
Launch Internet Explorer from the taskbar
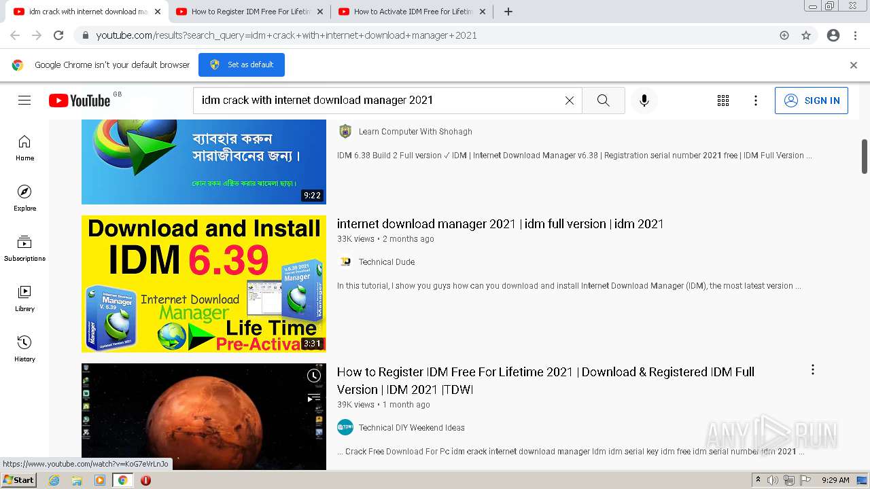pyautogui.click(x=54, y=480)
